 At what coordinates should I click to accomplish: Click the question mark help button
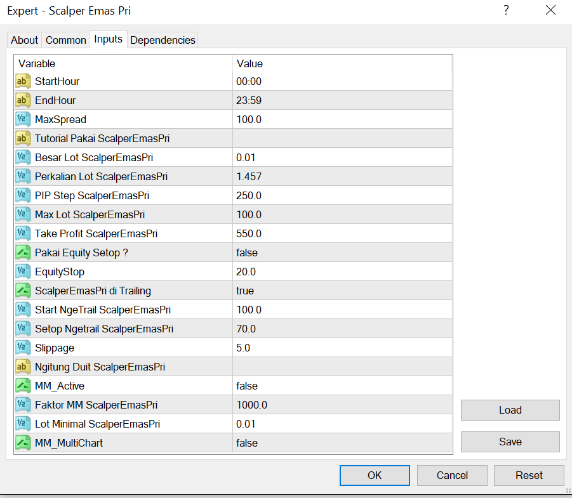[x=506, y=10]
